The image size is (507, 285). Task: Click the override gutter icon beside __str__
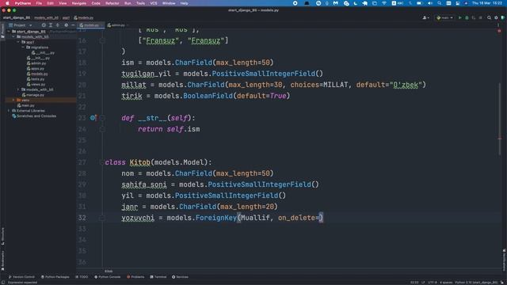pyautogui.click(x=93, y=118)
